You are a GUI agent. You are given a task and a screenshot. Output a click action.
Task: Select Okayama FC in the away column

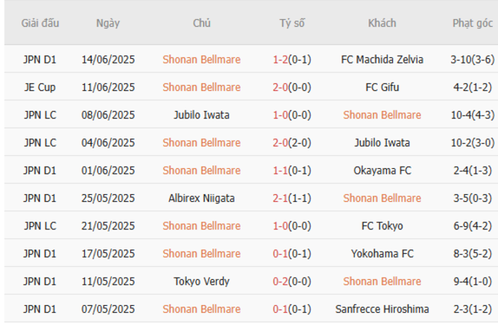382,171
